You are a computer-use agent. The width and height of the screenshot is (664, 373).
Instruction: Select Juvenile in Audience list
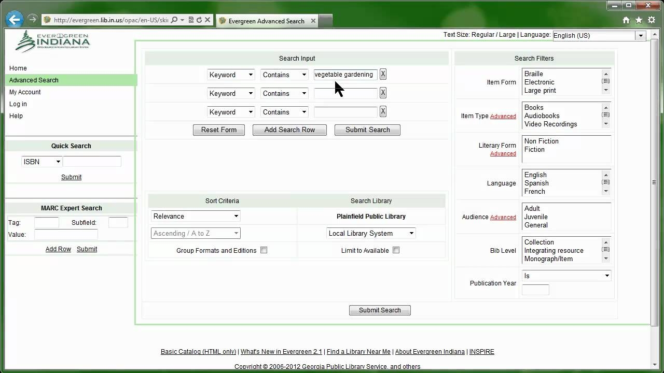[536, 217]
